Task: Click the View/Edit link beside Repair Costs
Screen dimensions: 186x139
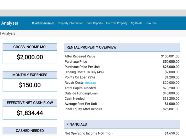Action: (90, 83)
